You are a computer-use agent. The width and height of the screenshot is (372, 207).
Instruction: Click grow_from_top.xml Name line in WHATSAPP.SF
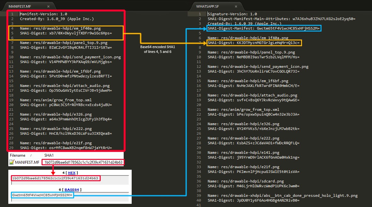(244, 110)
